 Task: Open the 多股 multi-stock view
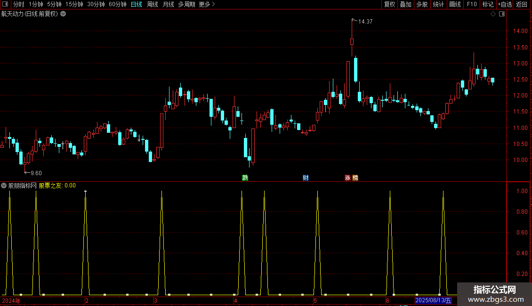pos(422,4)
